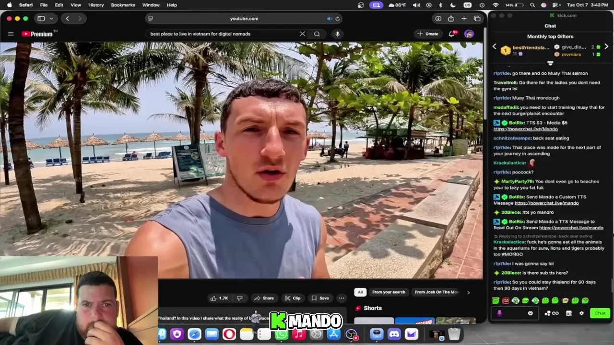Clear the YouTube search box text
This screenshot has height=345, width=614.
(x=302, y=34)
